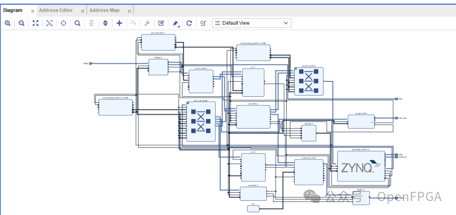Click the Zoom Out magnifier icon
The width and height of the screenshot is (456, 215).
[22, 23]
